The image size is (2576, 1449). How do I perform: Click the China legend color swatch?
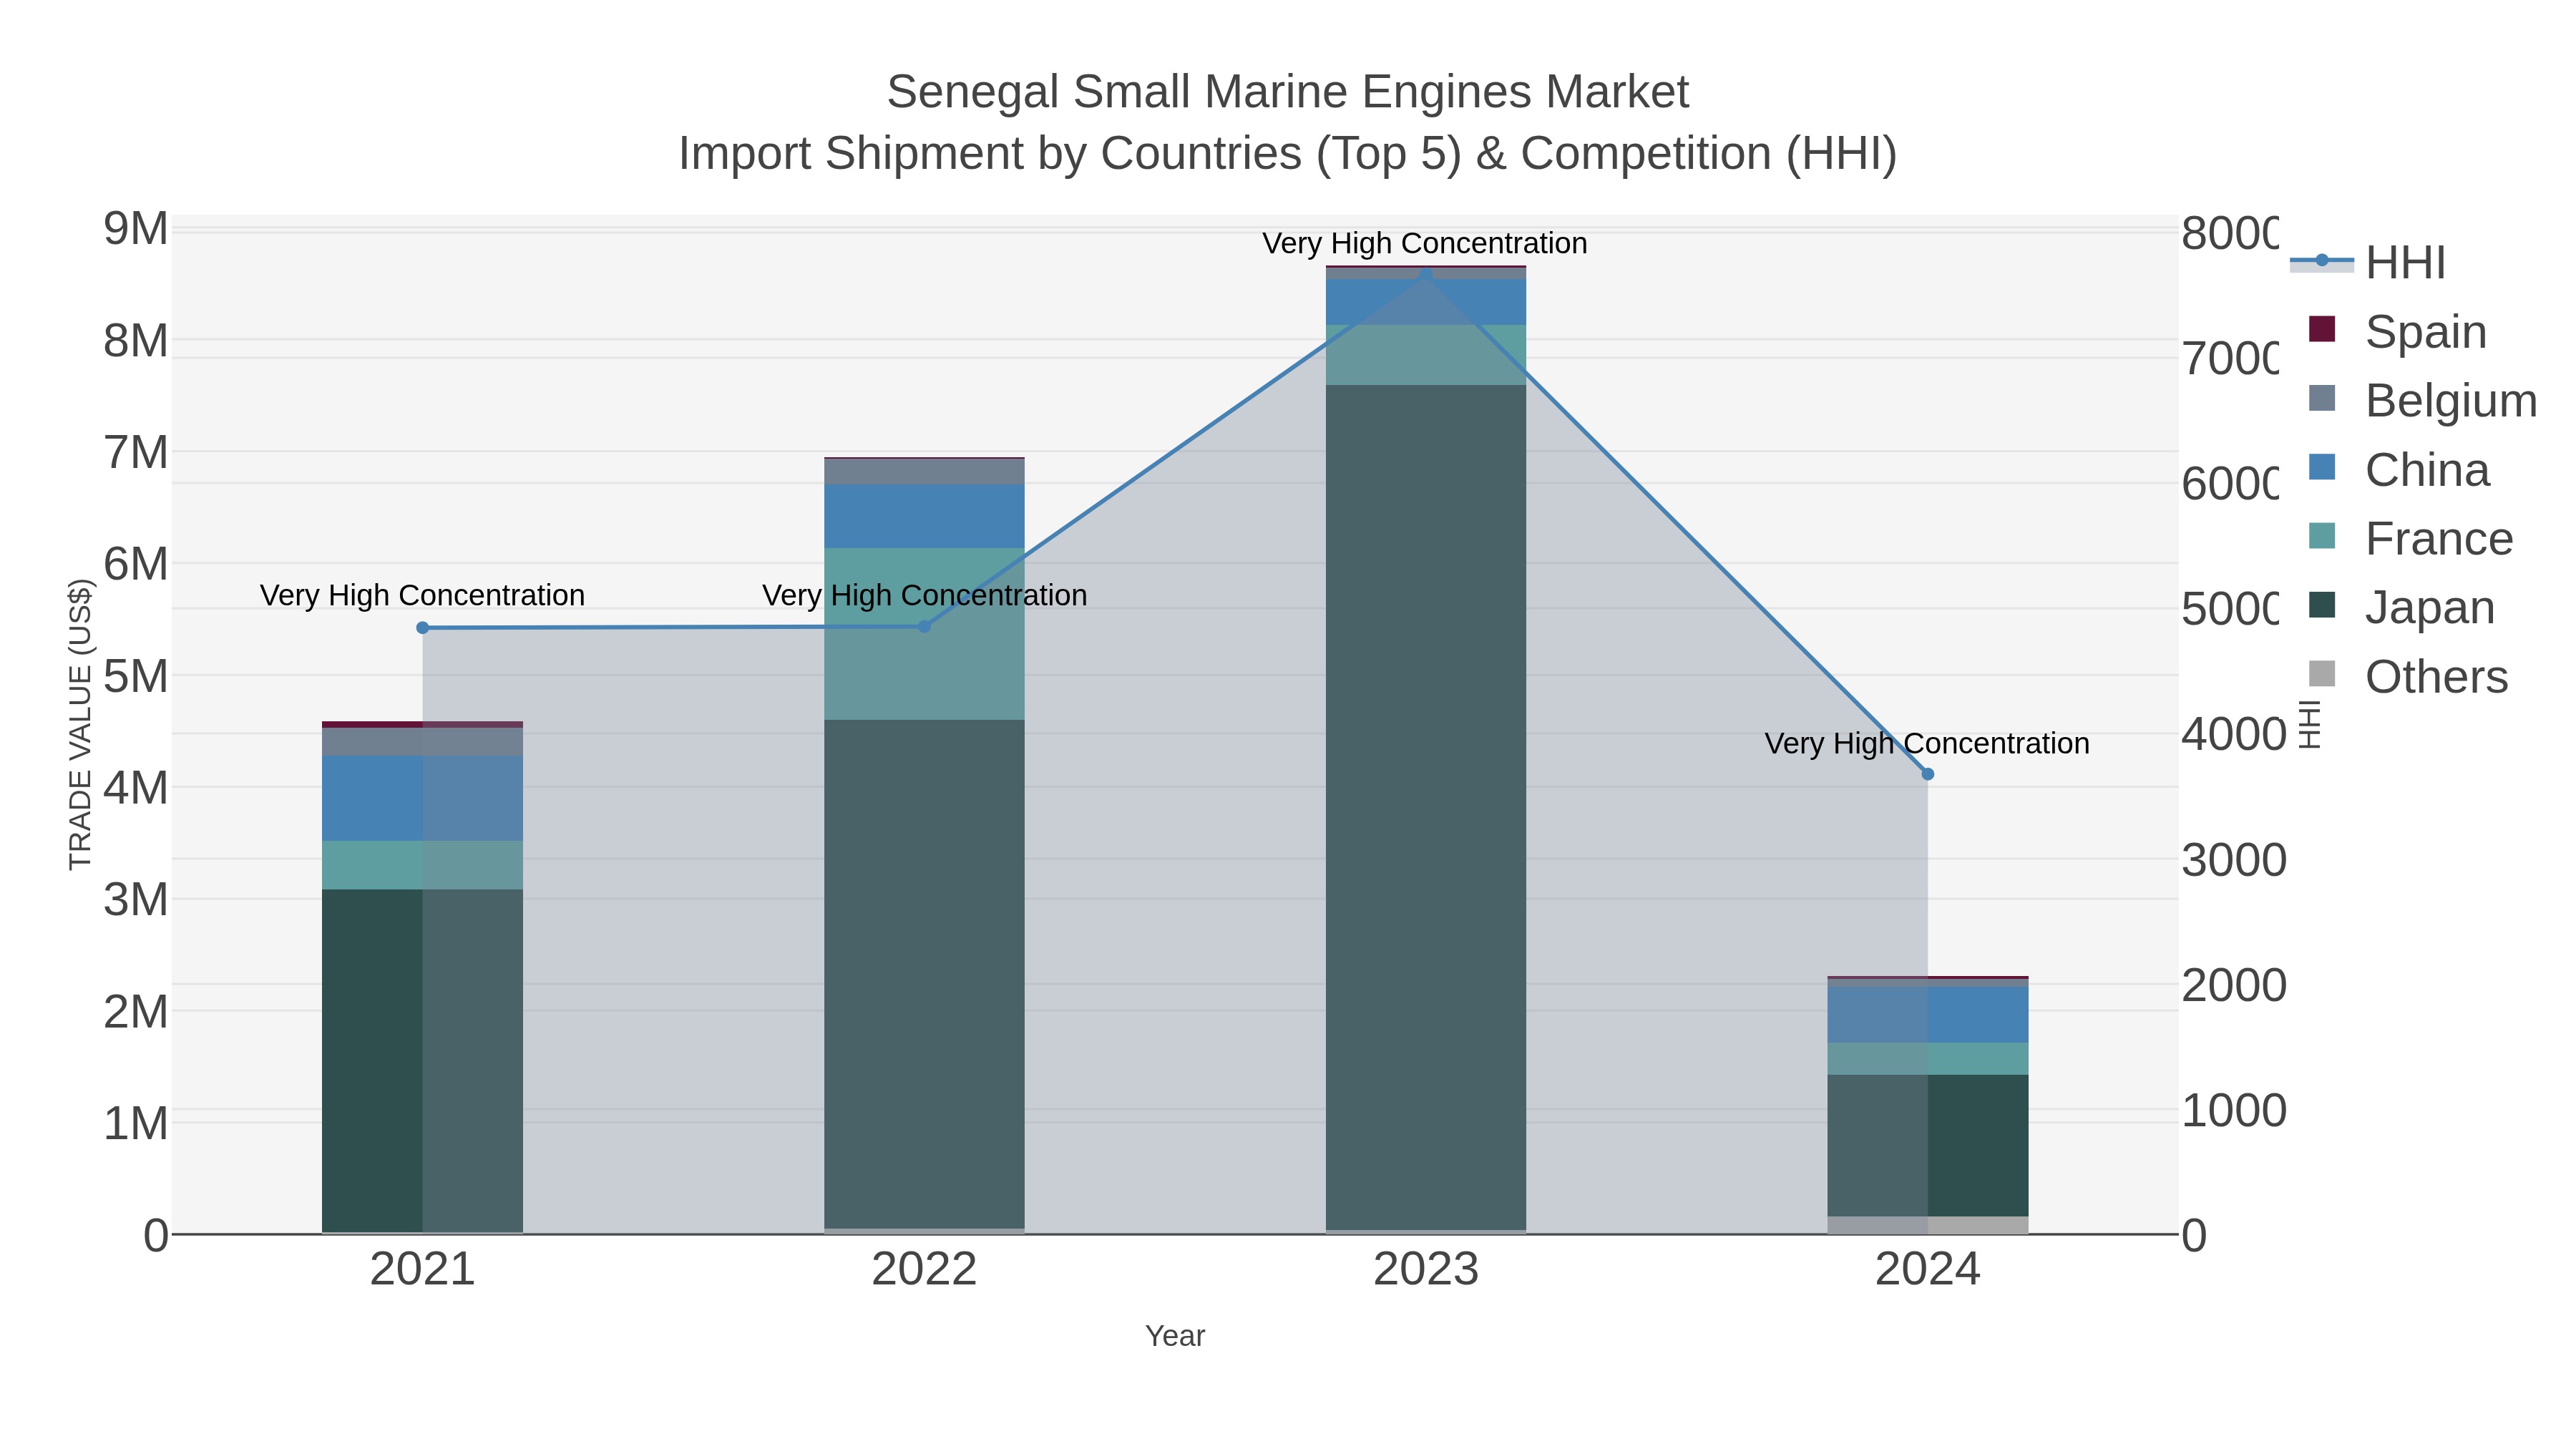(x=2322, y=467)
